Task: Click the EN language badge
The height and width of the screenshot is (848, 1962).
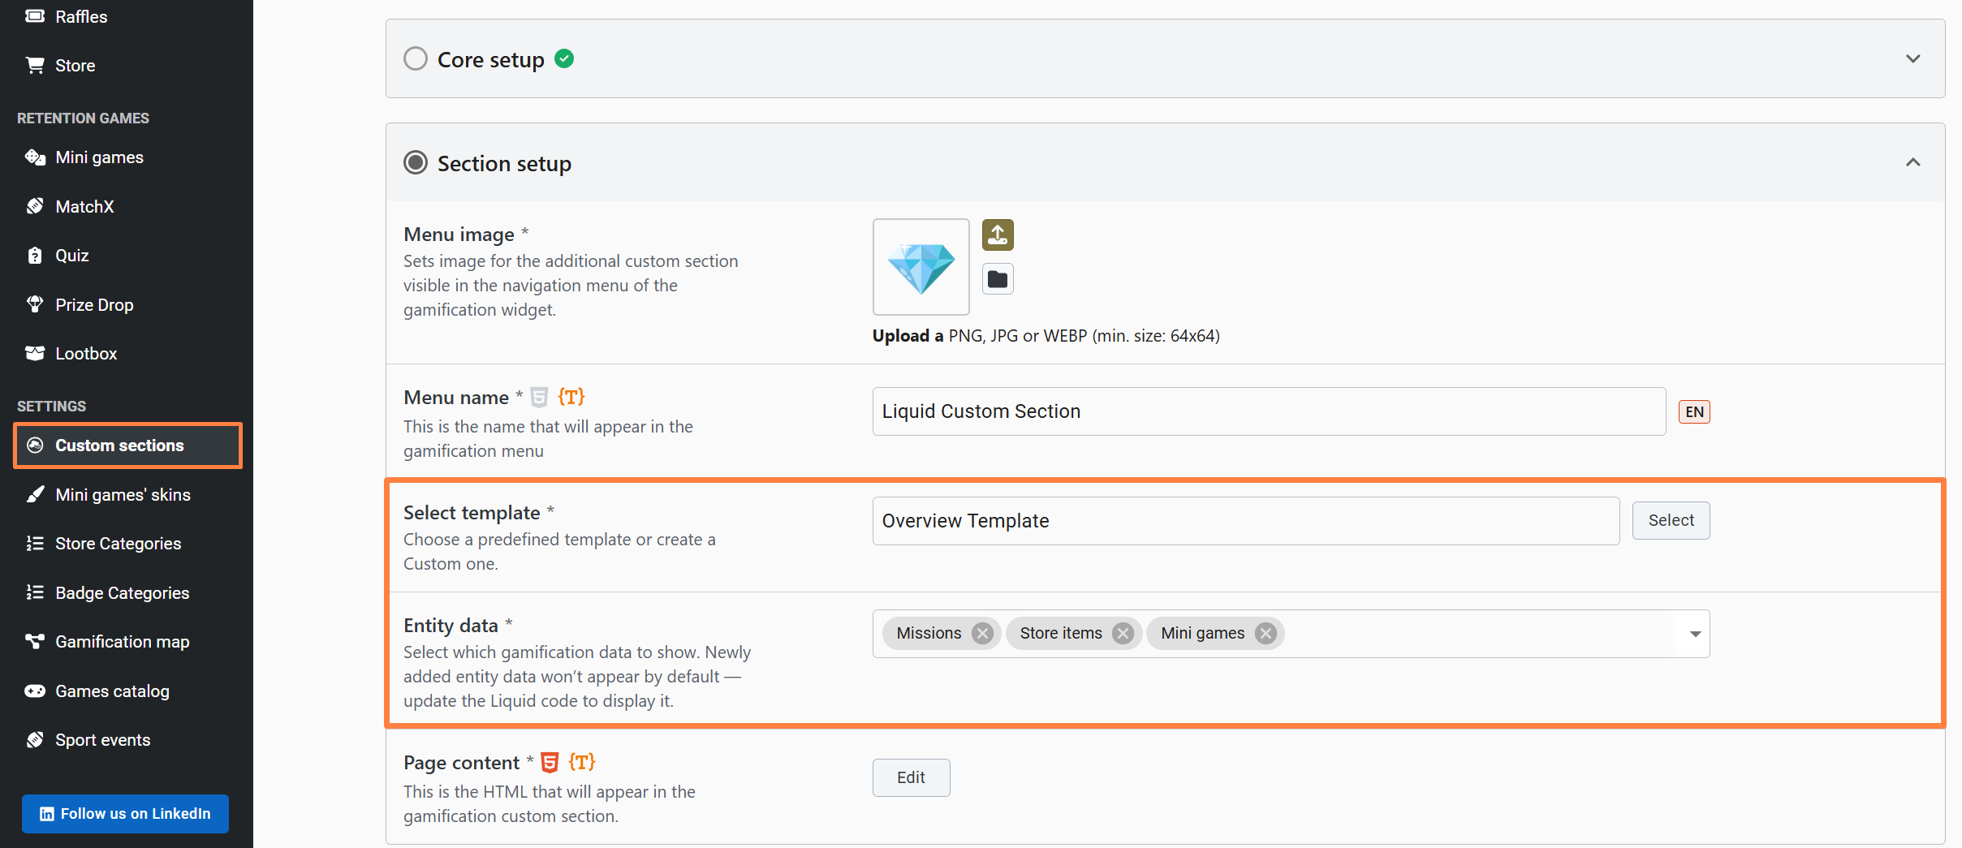Action: [1694, 412]
